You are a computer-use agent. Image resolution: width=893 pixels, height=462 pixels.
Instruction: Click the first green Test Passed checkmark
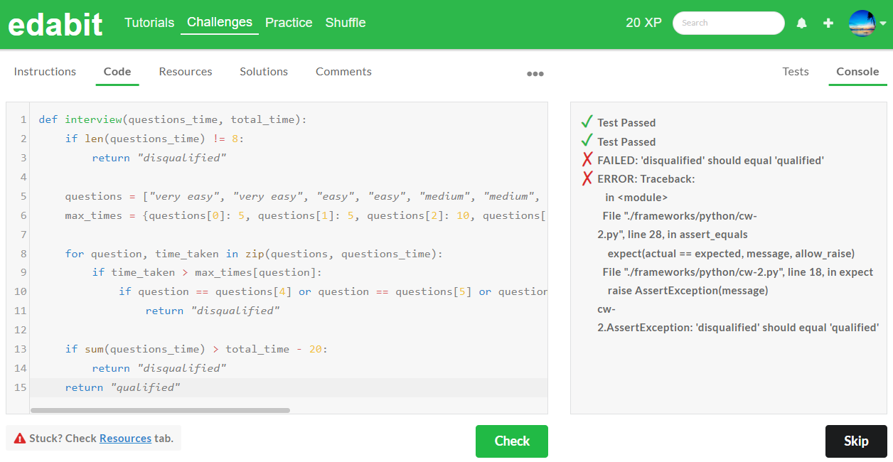click(x=587, y=122)
